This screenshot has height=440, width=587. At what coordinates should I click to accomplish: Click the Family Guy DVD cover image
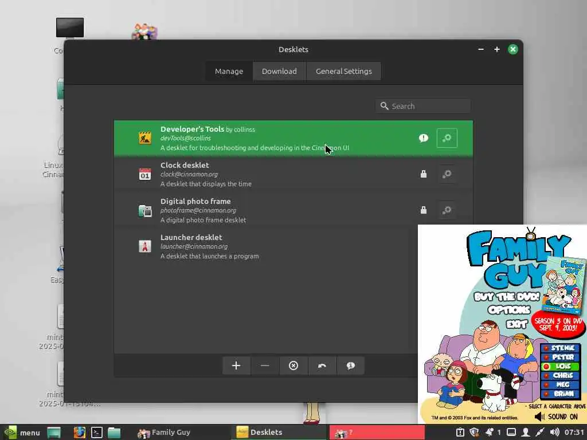click(x=564, y=285)
